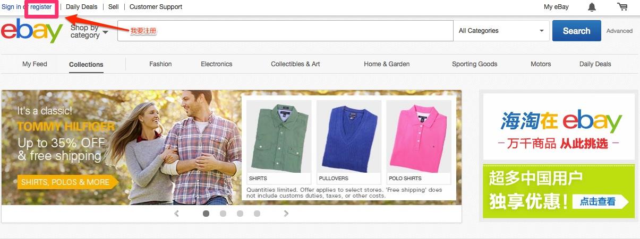Viewport: 640px width, 239px height.
Task: Open the shopping cart icon
Action: [x=622, y=7]
